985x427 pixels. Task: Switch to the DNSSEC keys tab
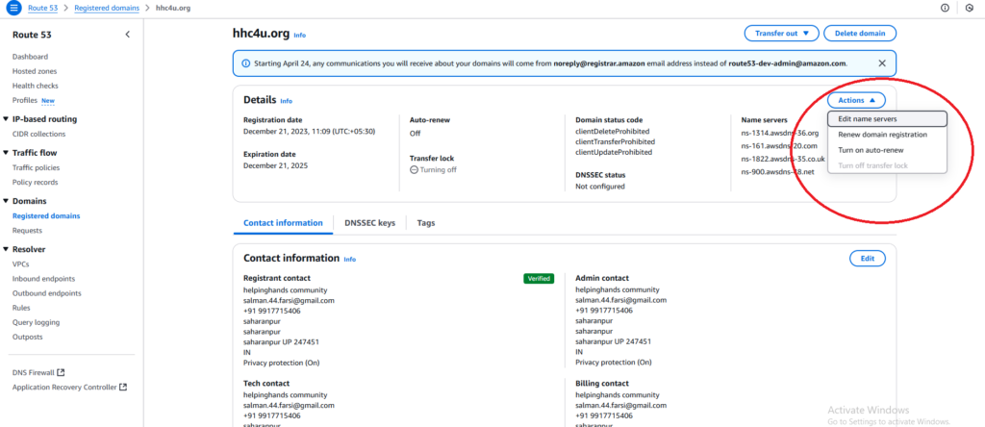pos(370,223)
